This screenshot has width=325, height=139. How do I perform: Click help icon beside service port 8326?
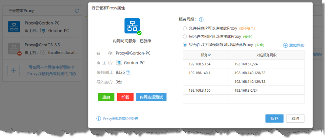[x=128, y=73]
